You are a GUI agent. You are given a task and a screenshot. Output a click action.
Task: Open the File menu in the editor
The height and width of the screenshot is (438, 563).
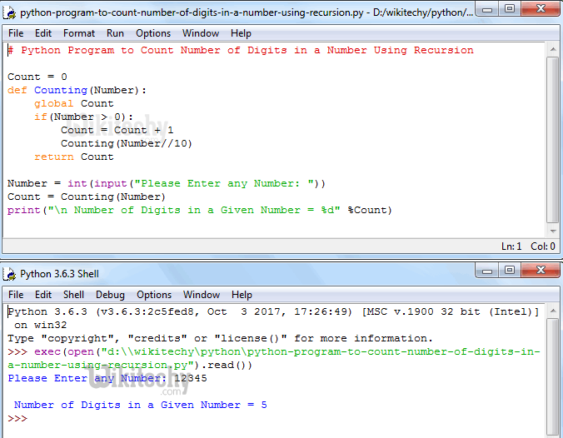pos(16,33)
